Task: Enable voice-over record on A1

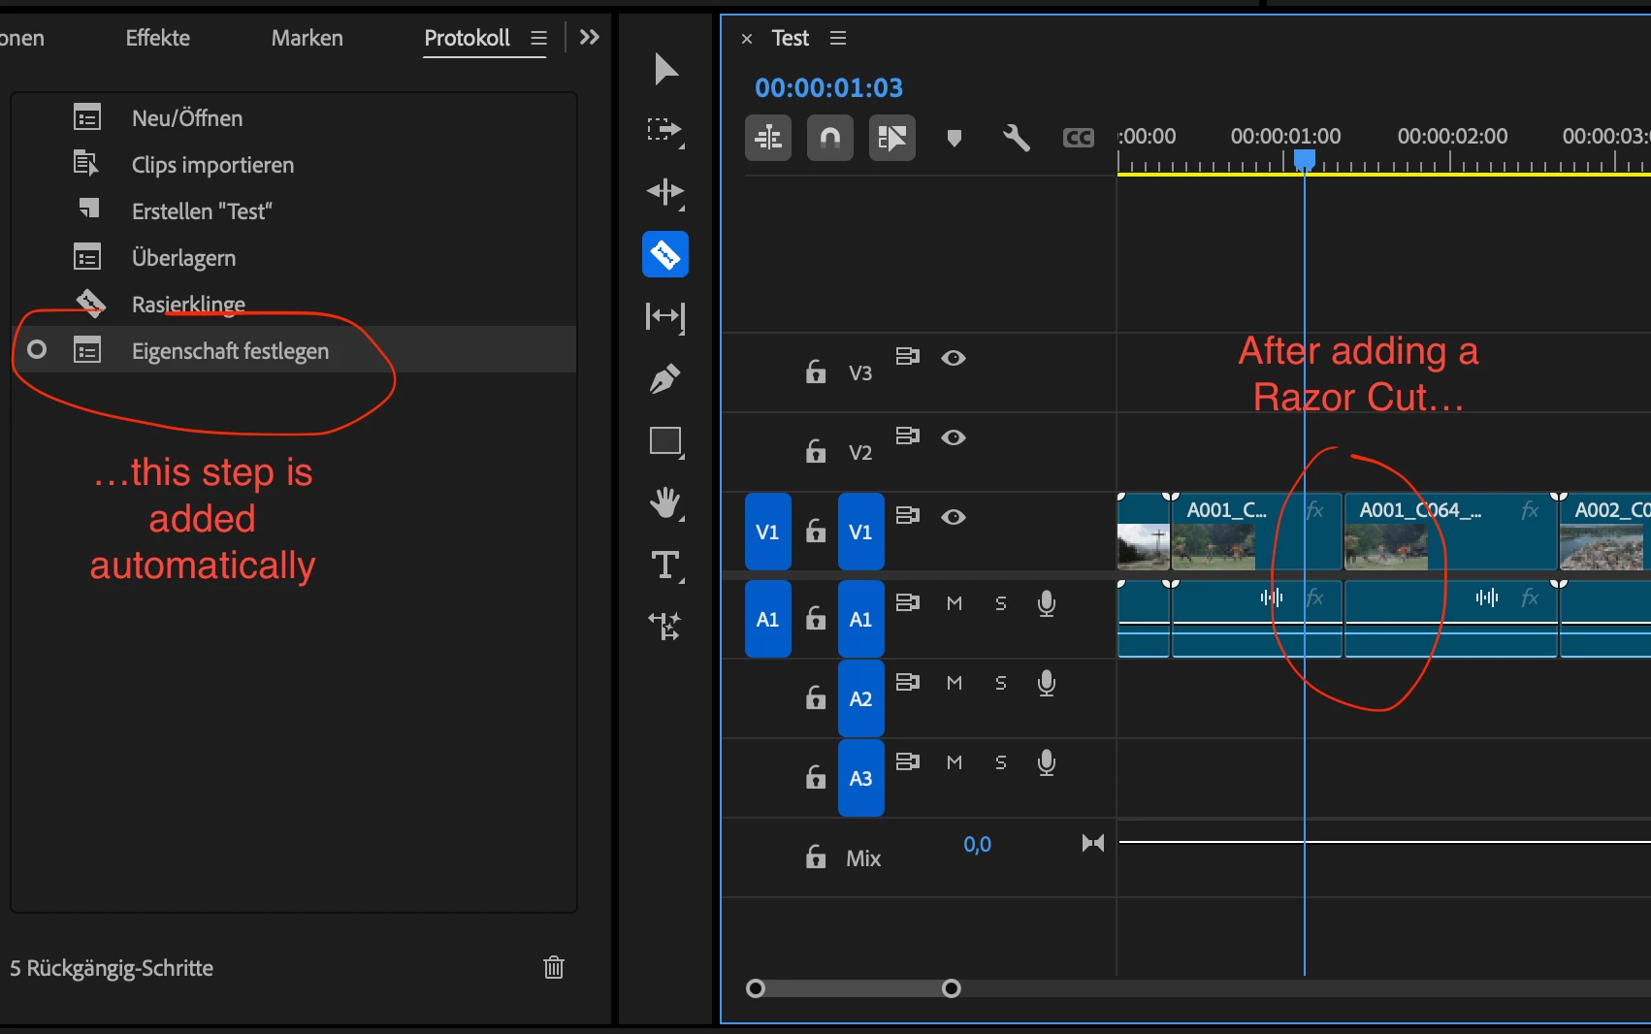Action: (x=1047, y=603)
